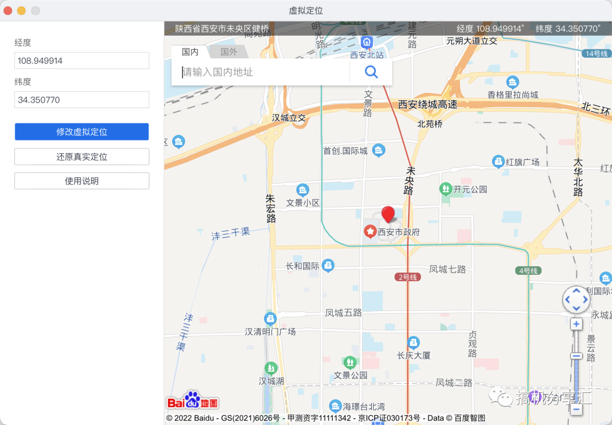Close the 虚拟定位 window
Viewport: 612px width, 425px height.
[x=8, y=11]
